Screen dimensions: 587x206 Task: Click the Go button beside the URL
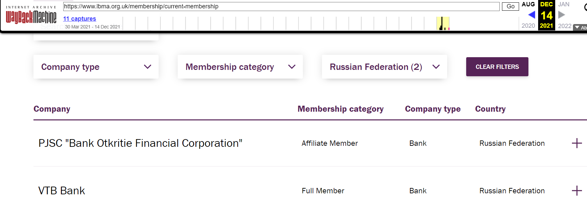click(x=510, y=6)
